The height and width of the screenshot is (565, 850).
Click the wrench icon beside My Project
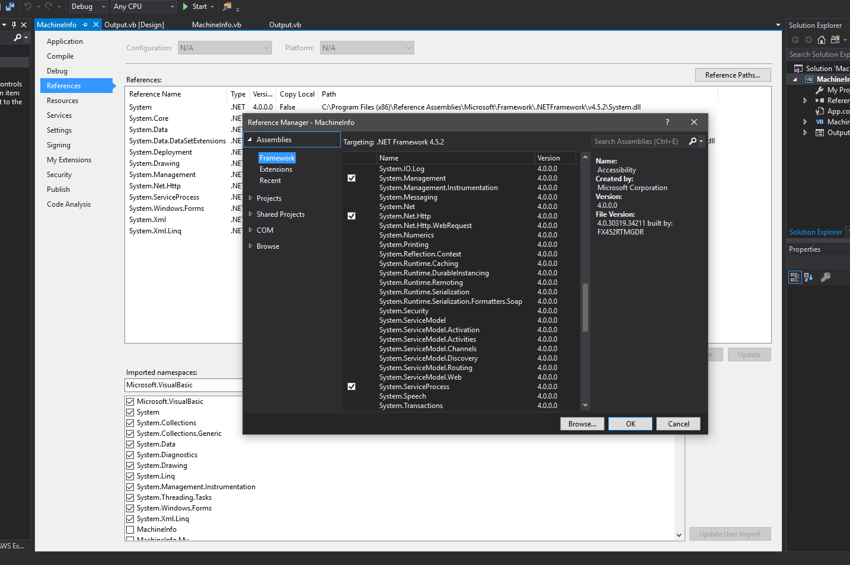click(x=820, y=90)
